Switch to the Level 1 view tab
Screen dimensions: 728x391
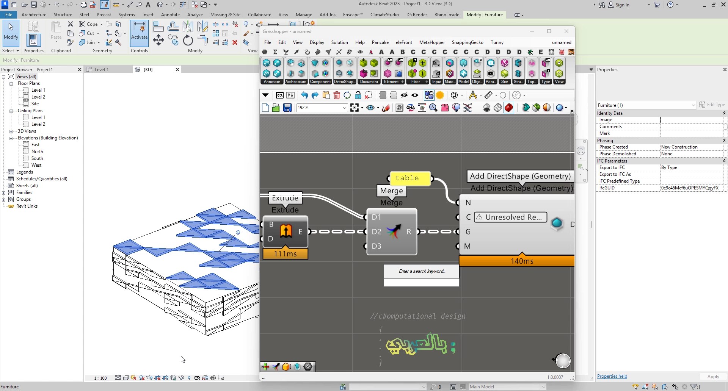[x=101, y=70]
